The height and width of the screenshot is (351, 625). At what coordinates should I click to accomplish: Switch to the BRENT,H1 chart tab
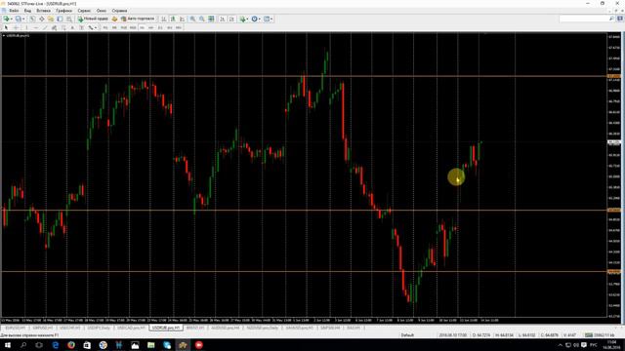(195, 328)
